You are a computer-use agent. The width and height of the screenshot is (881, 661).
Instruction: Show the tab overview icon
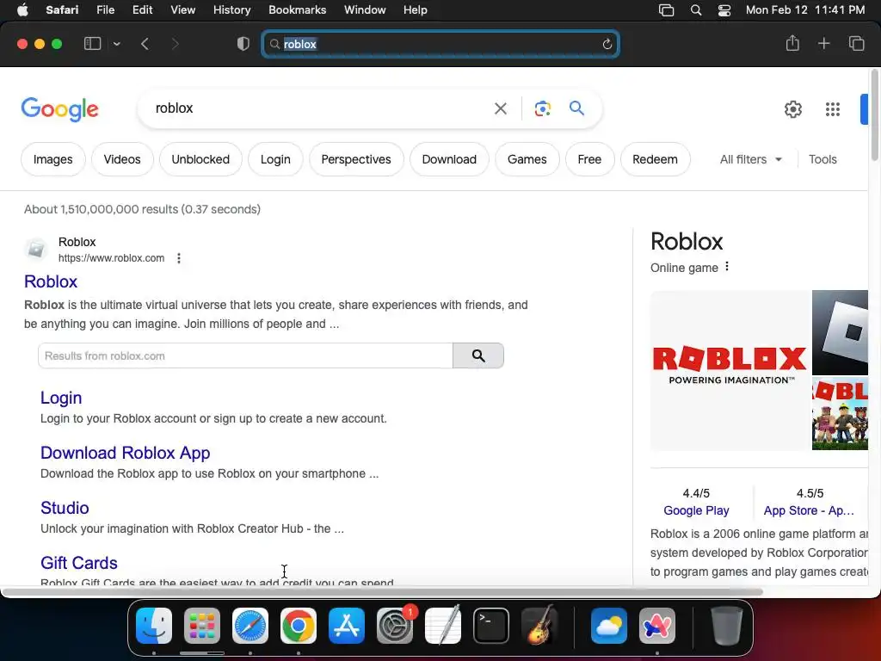tap(856, 43)
